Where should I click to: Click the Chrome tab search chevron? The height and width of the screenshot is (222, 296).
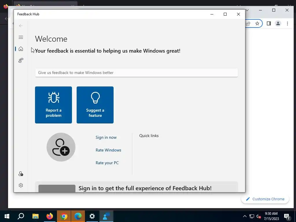247,10
